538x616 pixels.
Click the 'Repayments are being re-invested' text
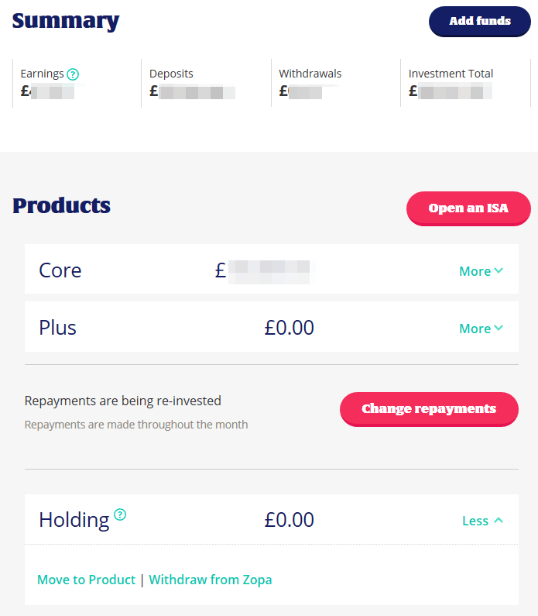123,401
